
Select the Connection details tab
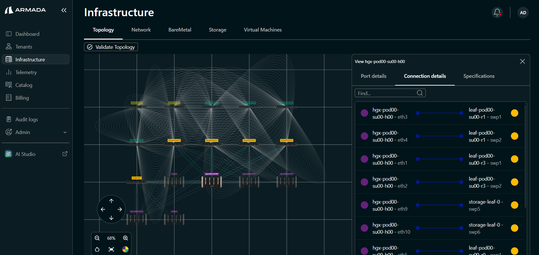pyautogui.click(x=425, y=76)
